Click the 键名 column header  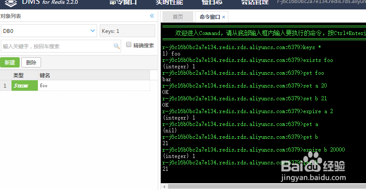click(94, 75)
